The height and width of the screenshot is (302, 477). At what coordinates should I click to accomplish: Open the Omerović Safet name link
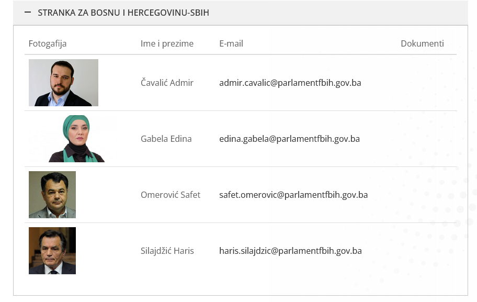(x=171, y=195)
